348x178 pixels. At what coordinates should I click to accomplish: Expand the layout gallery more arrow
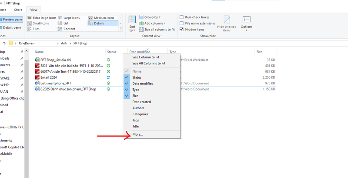pos(121,29)
